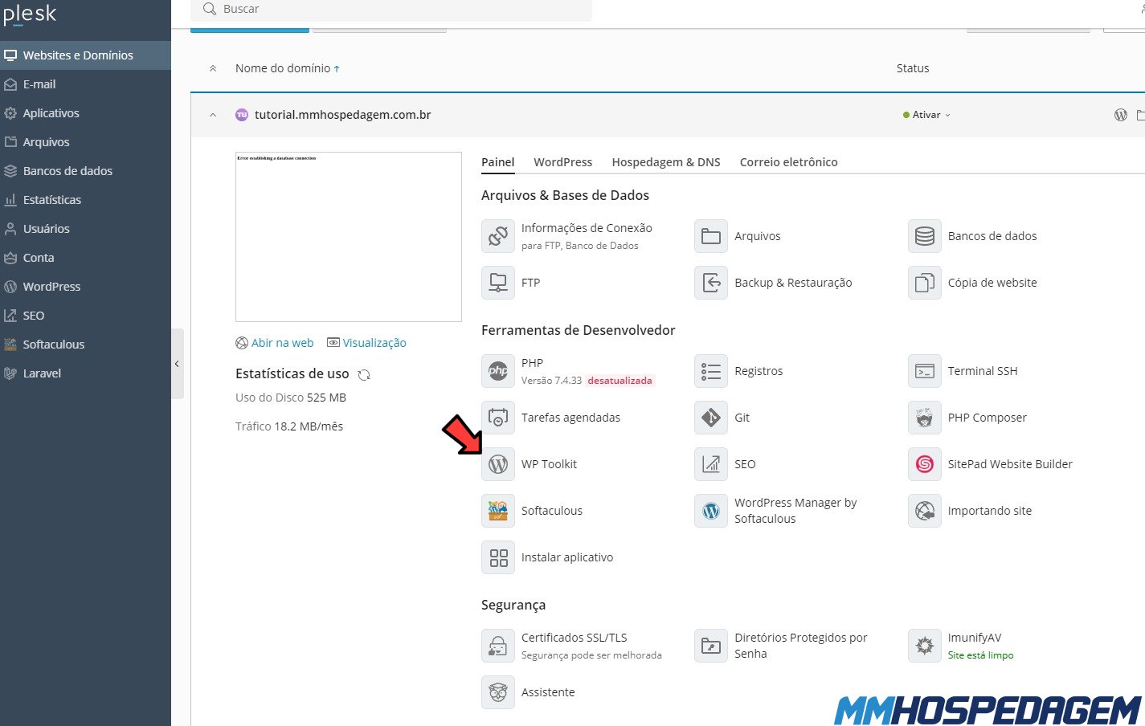Sort by Nome do domínio column
This screenshot has width=1145, height=726.
[287, 68]
